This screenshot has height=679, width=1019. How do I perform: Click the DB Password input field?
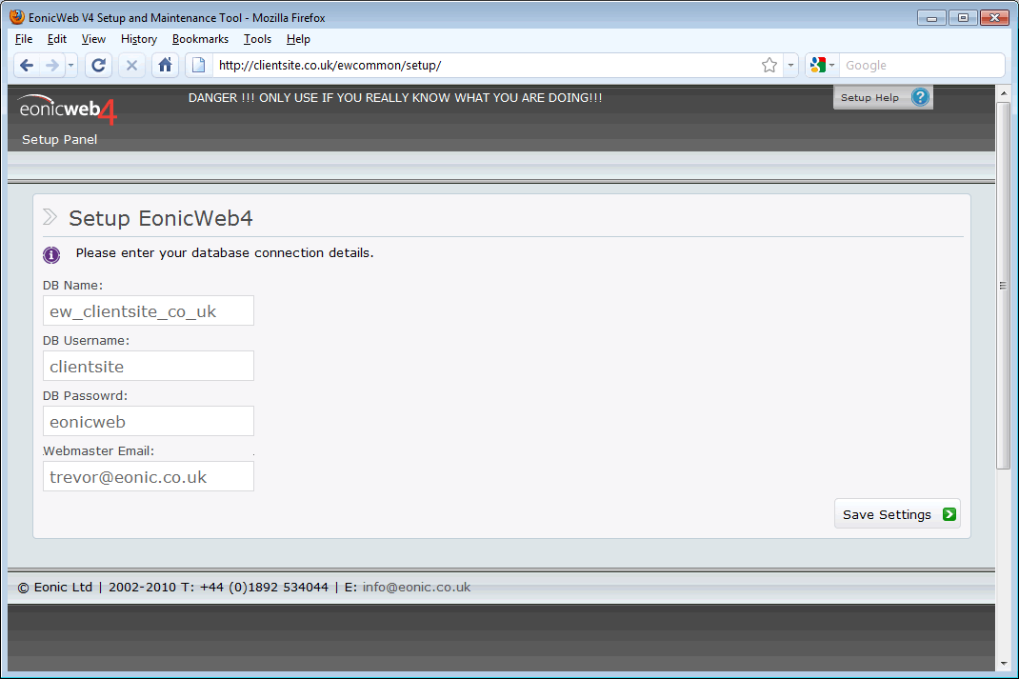149,421
